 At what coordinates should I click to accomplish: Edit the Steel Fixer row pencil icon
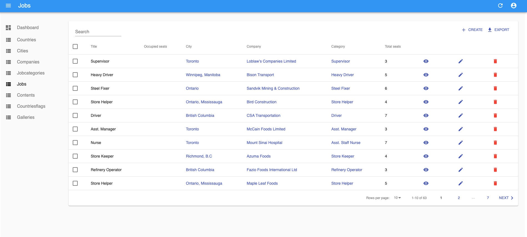[461, 88]
